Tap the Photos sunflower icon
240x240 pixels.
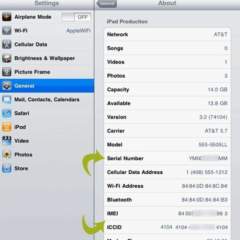coord(7,155)
